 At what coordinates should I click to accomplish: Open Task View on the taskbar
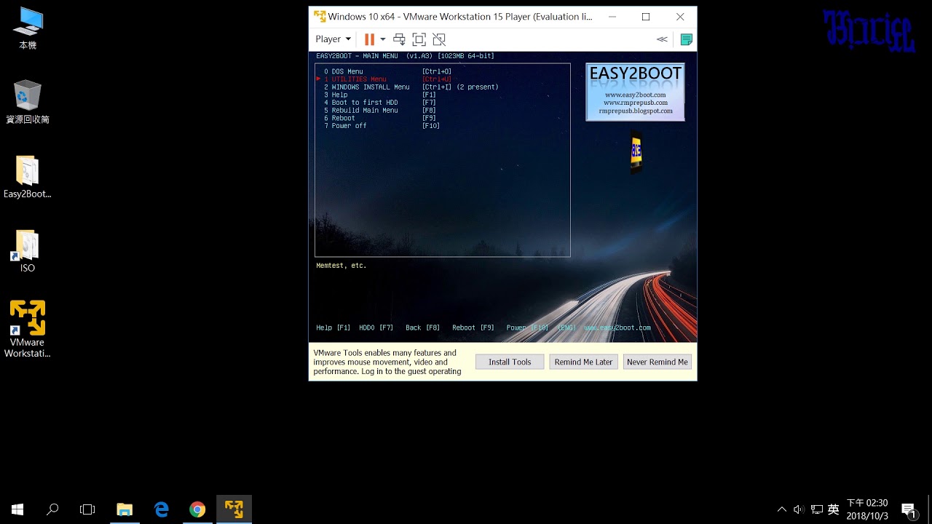point(87,509)
